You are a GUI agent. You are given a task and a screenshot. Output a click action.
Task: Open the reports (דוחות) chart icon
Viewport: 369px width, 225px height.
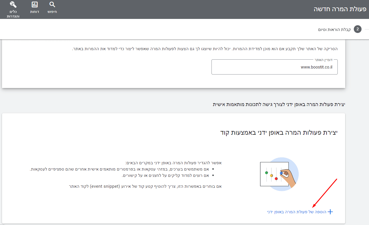pyautogui.click(x=35, y=5)
